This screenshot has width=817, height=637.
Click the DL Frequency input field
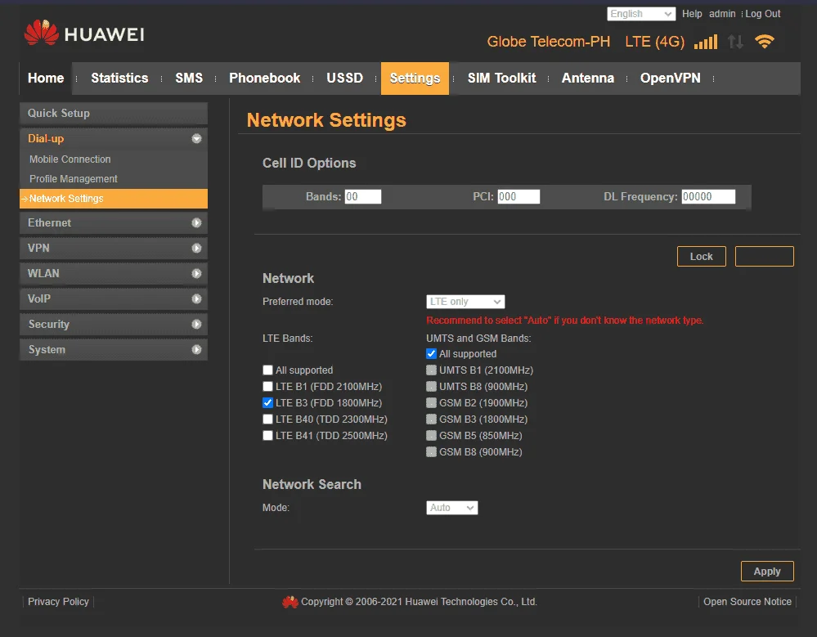708,196
